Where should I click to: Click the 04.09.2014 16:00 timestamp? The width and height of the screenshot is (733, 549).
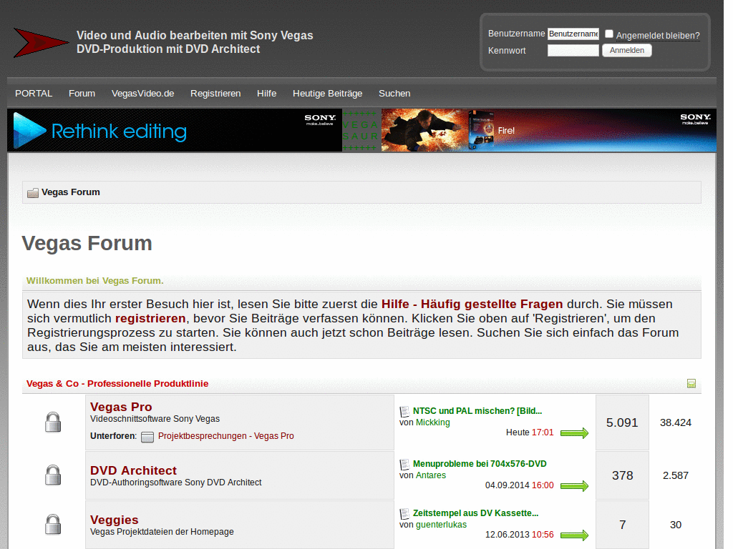coord(520,485)
